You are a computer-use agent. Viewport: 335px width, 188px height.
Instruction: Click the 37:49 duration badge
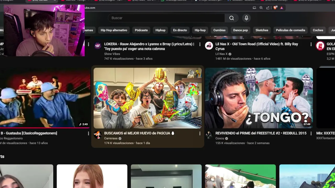pos(307,124)
